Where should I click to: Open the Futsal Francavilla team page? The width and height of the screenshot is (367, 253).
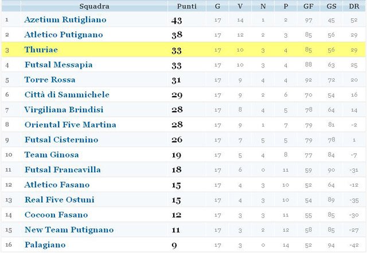(x=63, y=169)
